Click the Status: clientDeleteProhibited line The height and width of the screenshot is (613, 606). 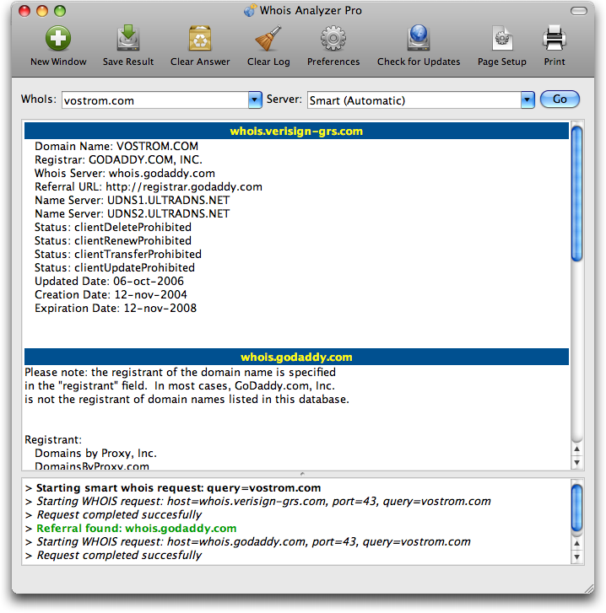click(113, 227)
